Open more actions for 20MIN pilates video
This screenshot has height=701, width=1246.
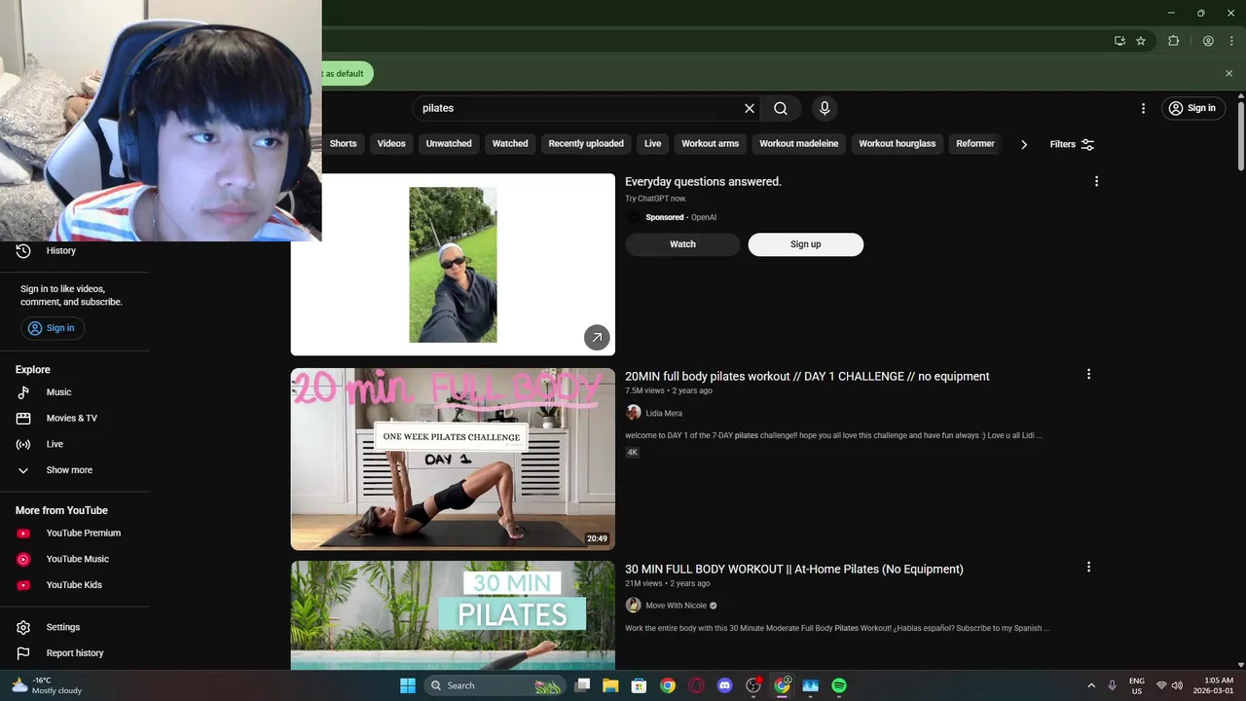point(1088,374)
